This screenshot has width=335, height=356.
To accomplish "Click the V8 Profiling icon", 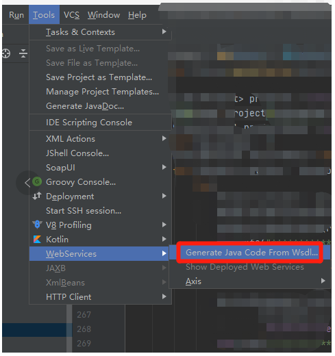I will [37, 225].
